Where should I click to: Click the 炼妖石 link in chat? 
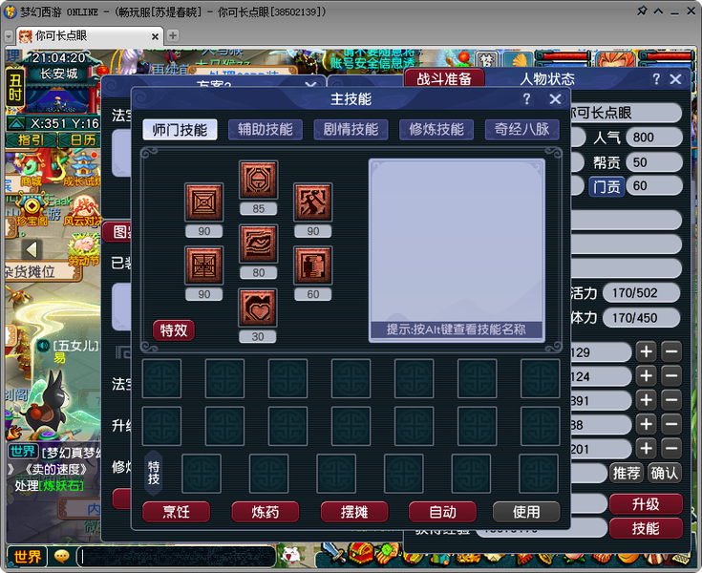[x=61, y=486]
